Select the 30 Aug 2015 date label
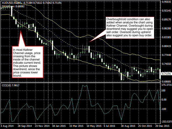 (x=128, y=126)
